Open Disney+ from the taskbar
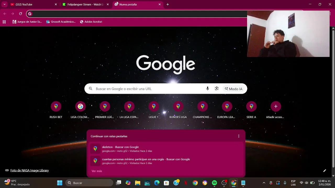Screen dimensions: 335x188 (147, 183)
